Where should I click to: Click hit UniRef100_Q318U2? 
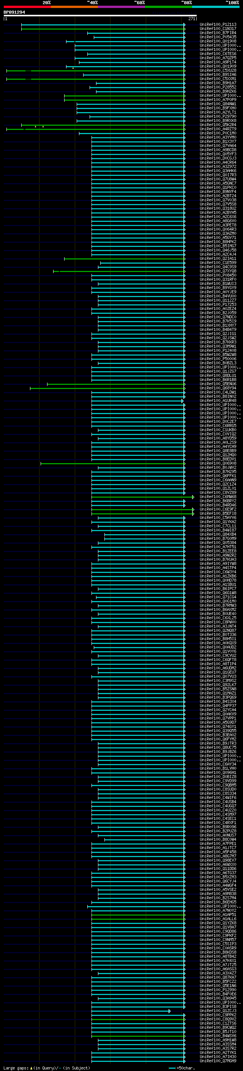[x=218, y=208]
